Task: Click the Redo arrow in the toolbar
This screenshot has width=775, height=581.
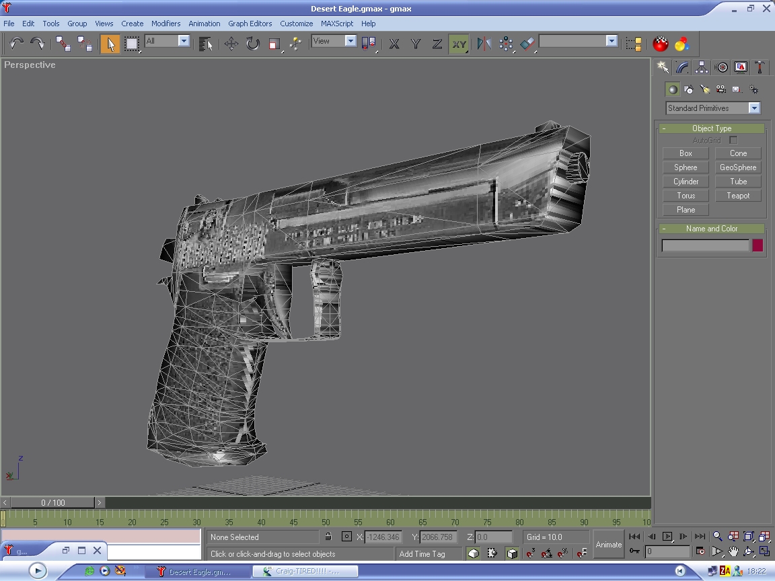Action: coord(38,44)
